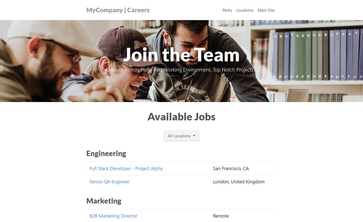Click the San Francisco, CA location cell
Screen dimensions: 363x222
(x=231, y=168)
